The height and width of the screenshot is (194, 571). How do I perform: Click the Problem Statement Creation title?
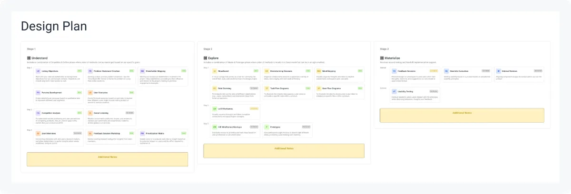click(x=107, y=71)
